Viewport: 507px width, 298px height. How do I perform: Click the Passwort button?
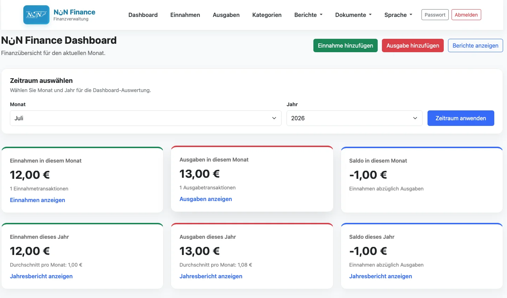(x=435, y=15)
